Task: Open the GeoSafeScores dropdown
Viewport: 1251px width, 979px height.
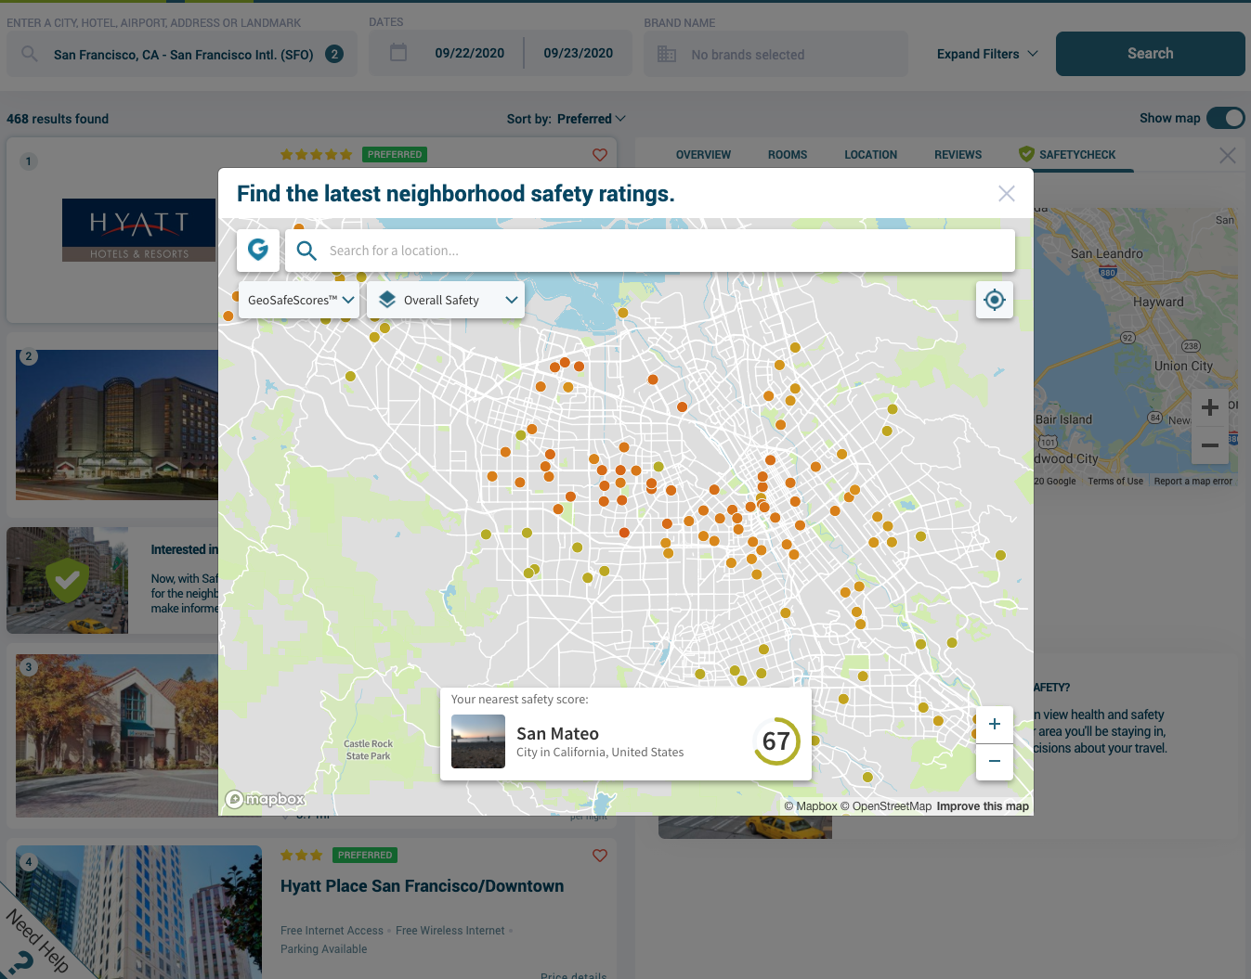Action: 298,299
